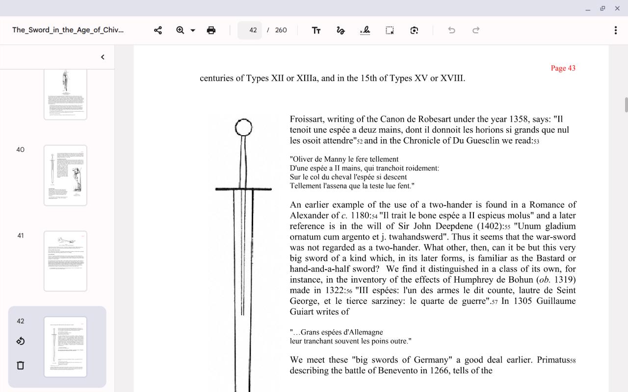628x392 pixels.
Task: Click the snapshot search icon
Action: 414,30
